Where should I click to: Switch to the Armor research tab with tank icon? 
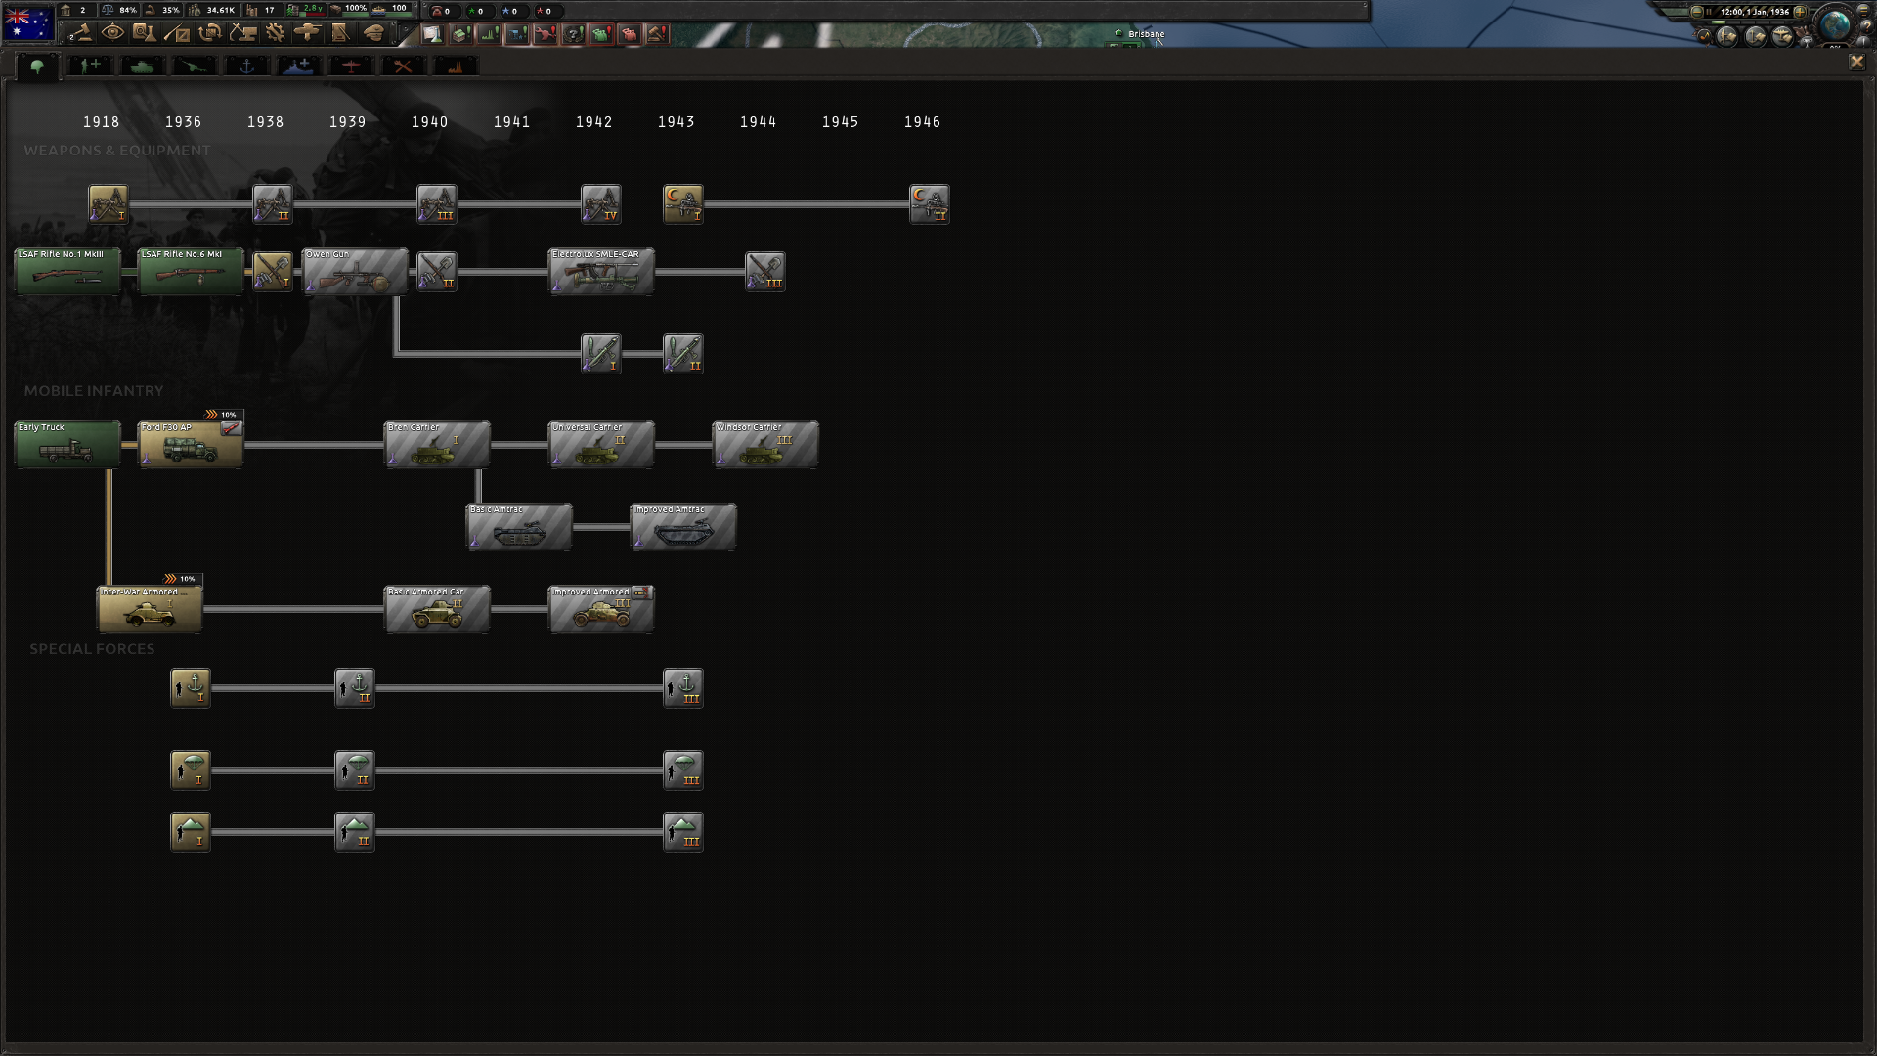pos(143,66)
